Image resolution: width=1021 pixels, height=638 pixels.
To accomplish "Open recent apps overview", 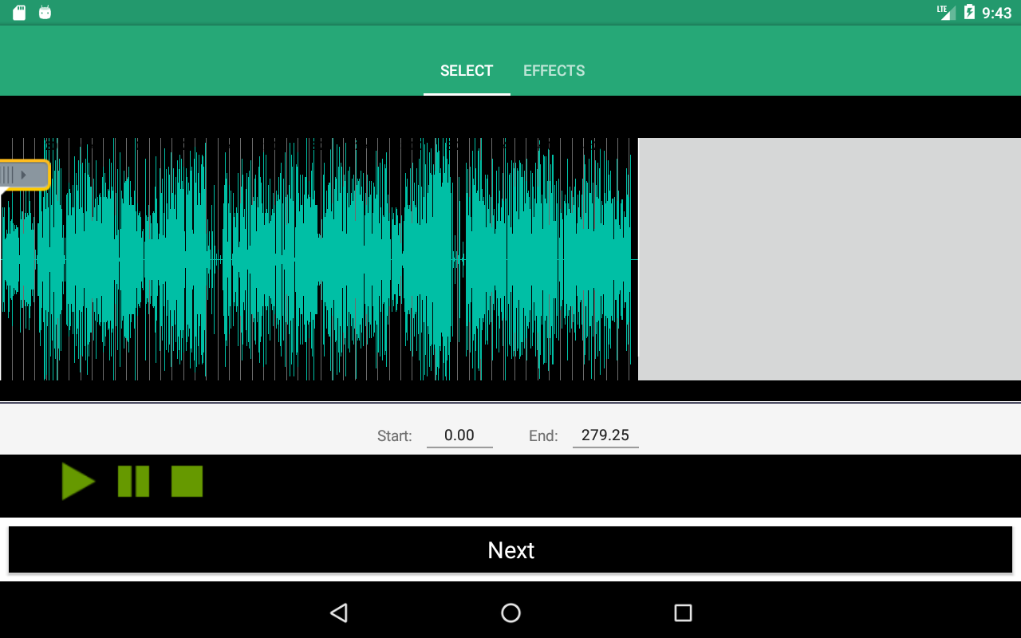I will click(x=683, y=612).
